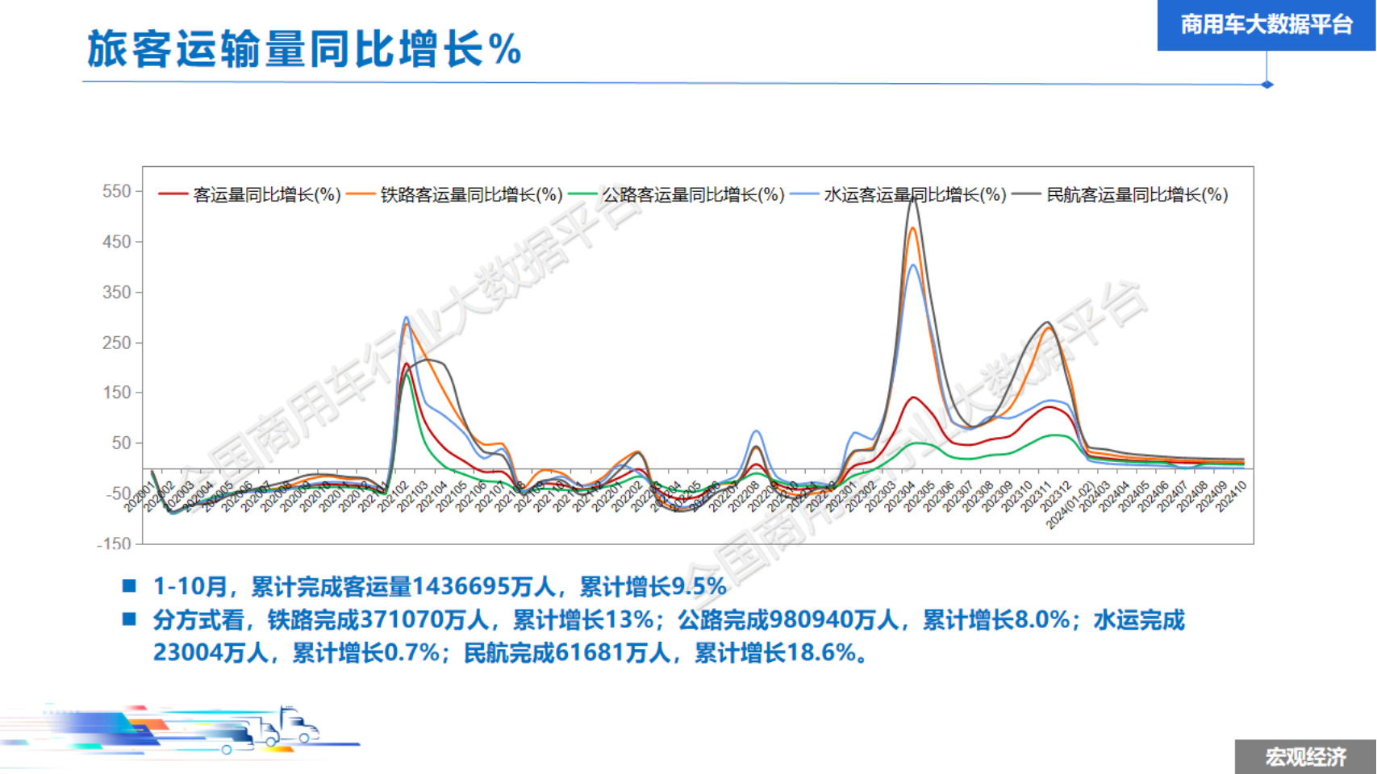Toggle the 公路客运量同比增长(%) legend entry
The width and height of the screenshot is (1377, 774).
[692, 195]
